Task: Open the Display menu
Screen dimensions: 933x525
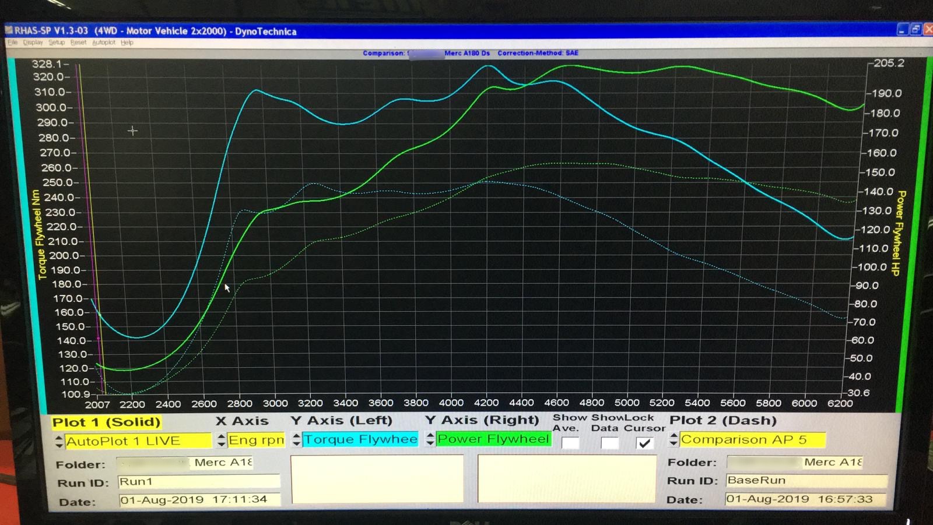Action: 33,43
